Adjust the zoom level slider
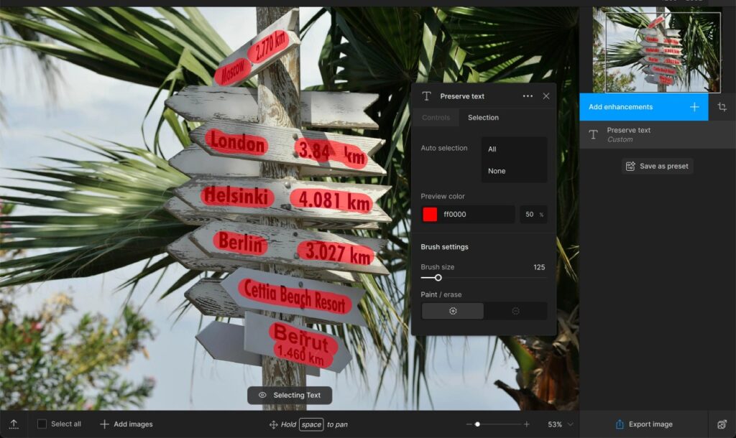Screen dimensions: 736x438 [x=477, y=424]
